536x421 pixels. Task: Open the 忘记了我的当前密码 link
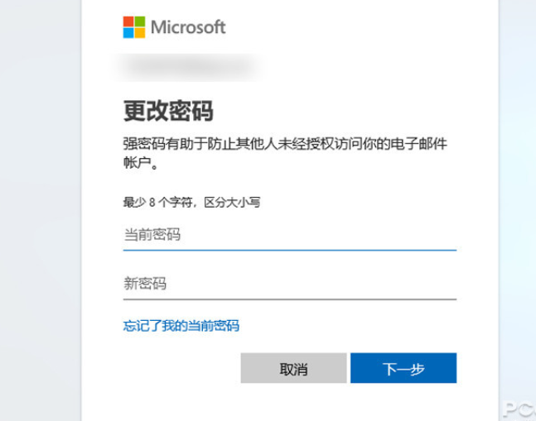pyautogui.click(x=181, y=326)
